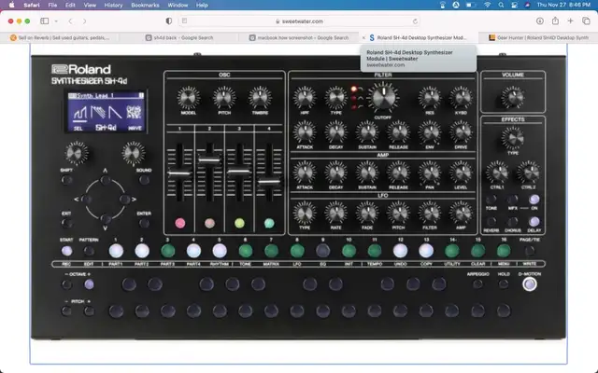Open the Apple menu
This screenshot has width=598, height=373.
(x=11, y=5)
